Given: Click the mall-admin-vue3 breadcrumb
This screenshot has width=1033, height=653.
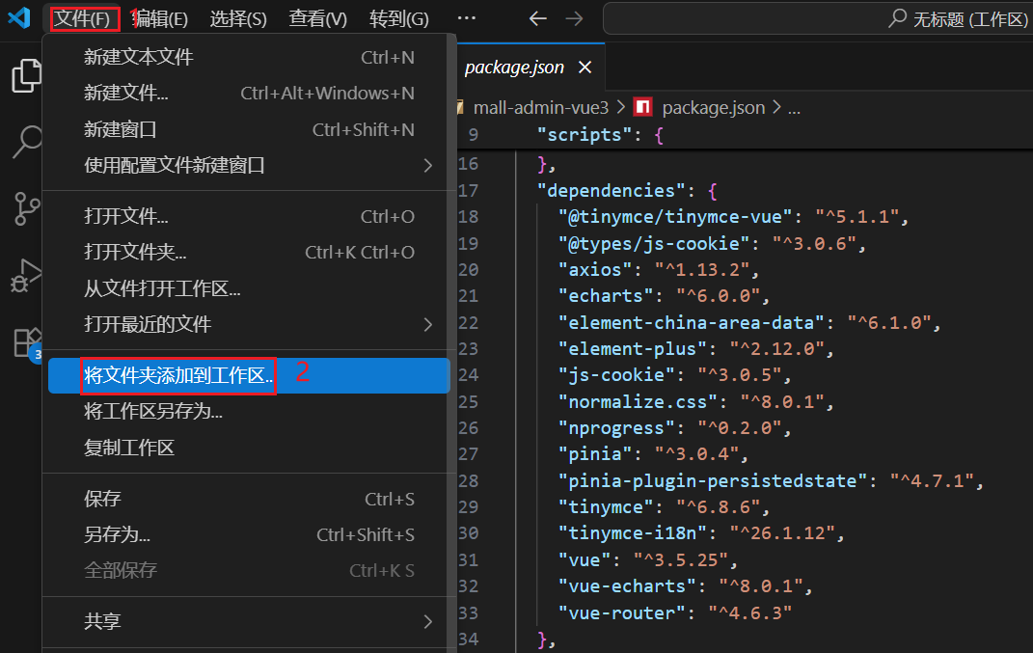Looking at the screenshot, I should [540, 107].
